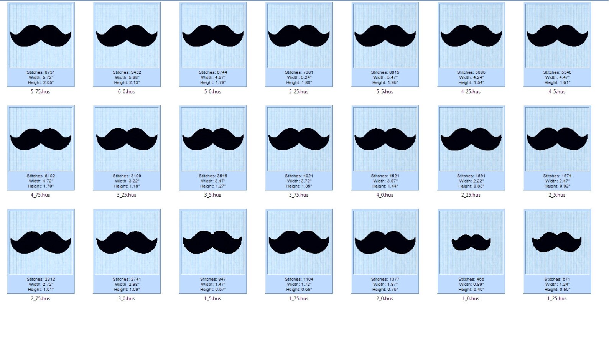The height and width of the screenshot is (346, 609).
Task: Click the file name 5_5.hus
Action: coord(385,92)
